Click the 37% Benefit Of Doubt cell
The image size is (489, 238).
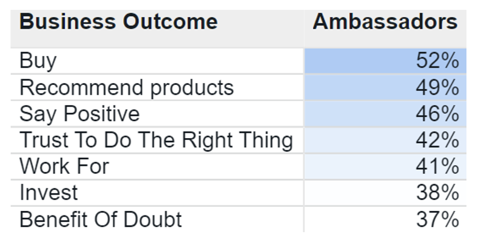[x=385, y=220]
